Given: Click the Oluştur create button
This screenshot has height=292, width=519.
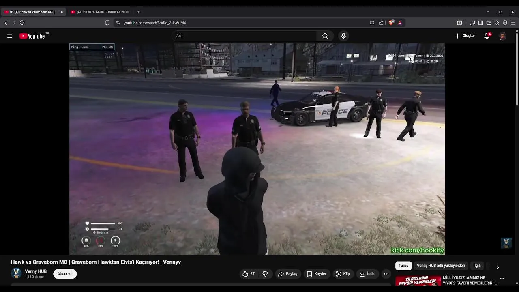Looking at the screenshot, I should (465, 36).
